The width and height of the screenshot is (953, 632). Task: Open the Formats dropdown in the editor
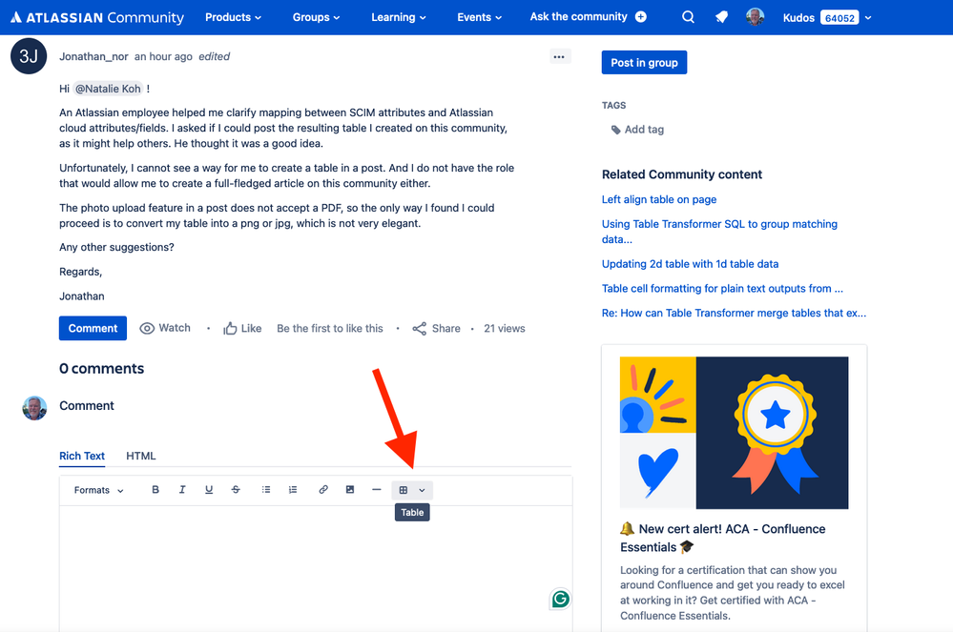98,490
